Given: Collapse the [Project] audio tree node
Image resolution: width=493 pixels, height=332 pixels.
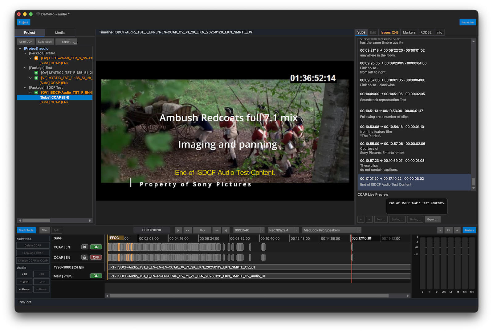Looking at the screenshot, I should pos(20,49).
